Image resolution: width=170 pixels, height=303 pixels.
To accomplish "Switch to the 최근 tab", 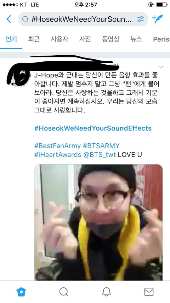I will (x=34, y=39).
